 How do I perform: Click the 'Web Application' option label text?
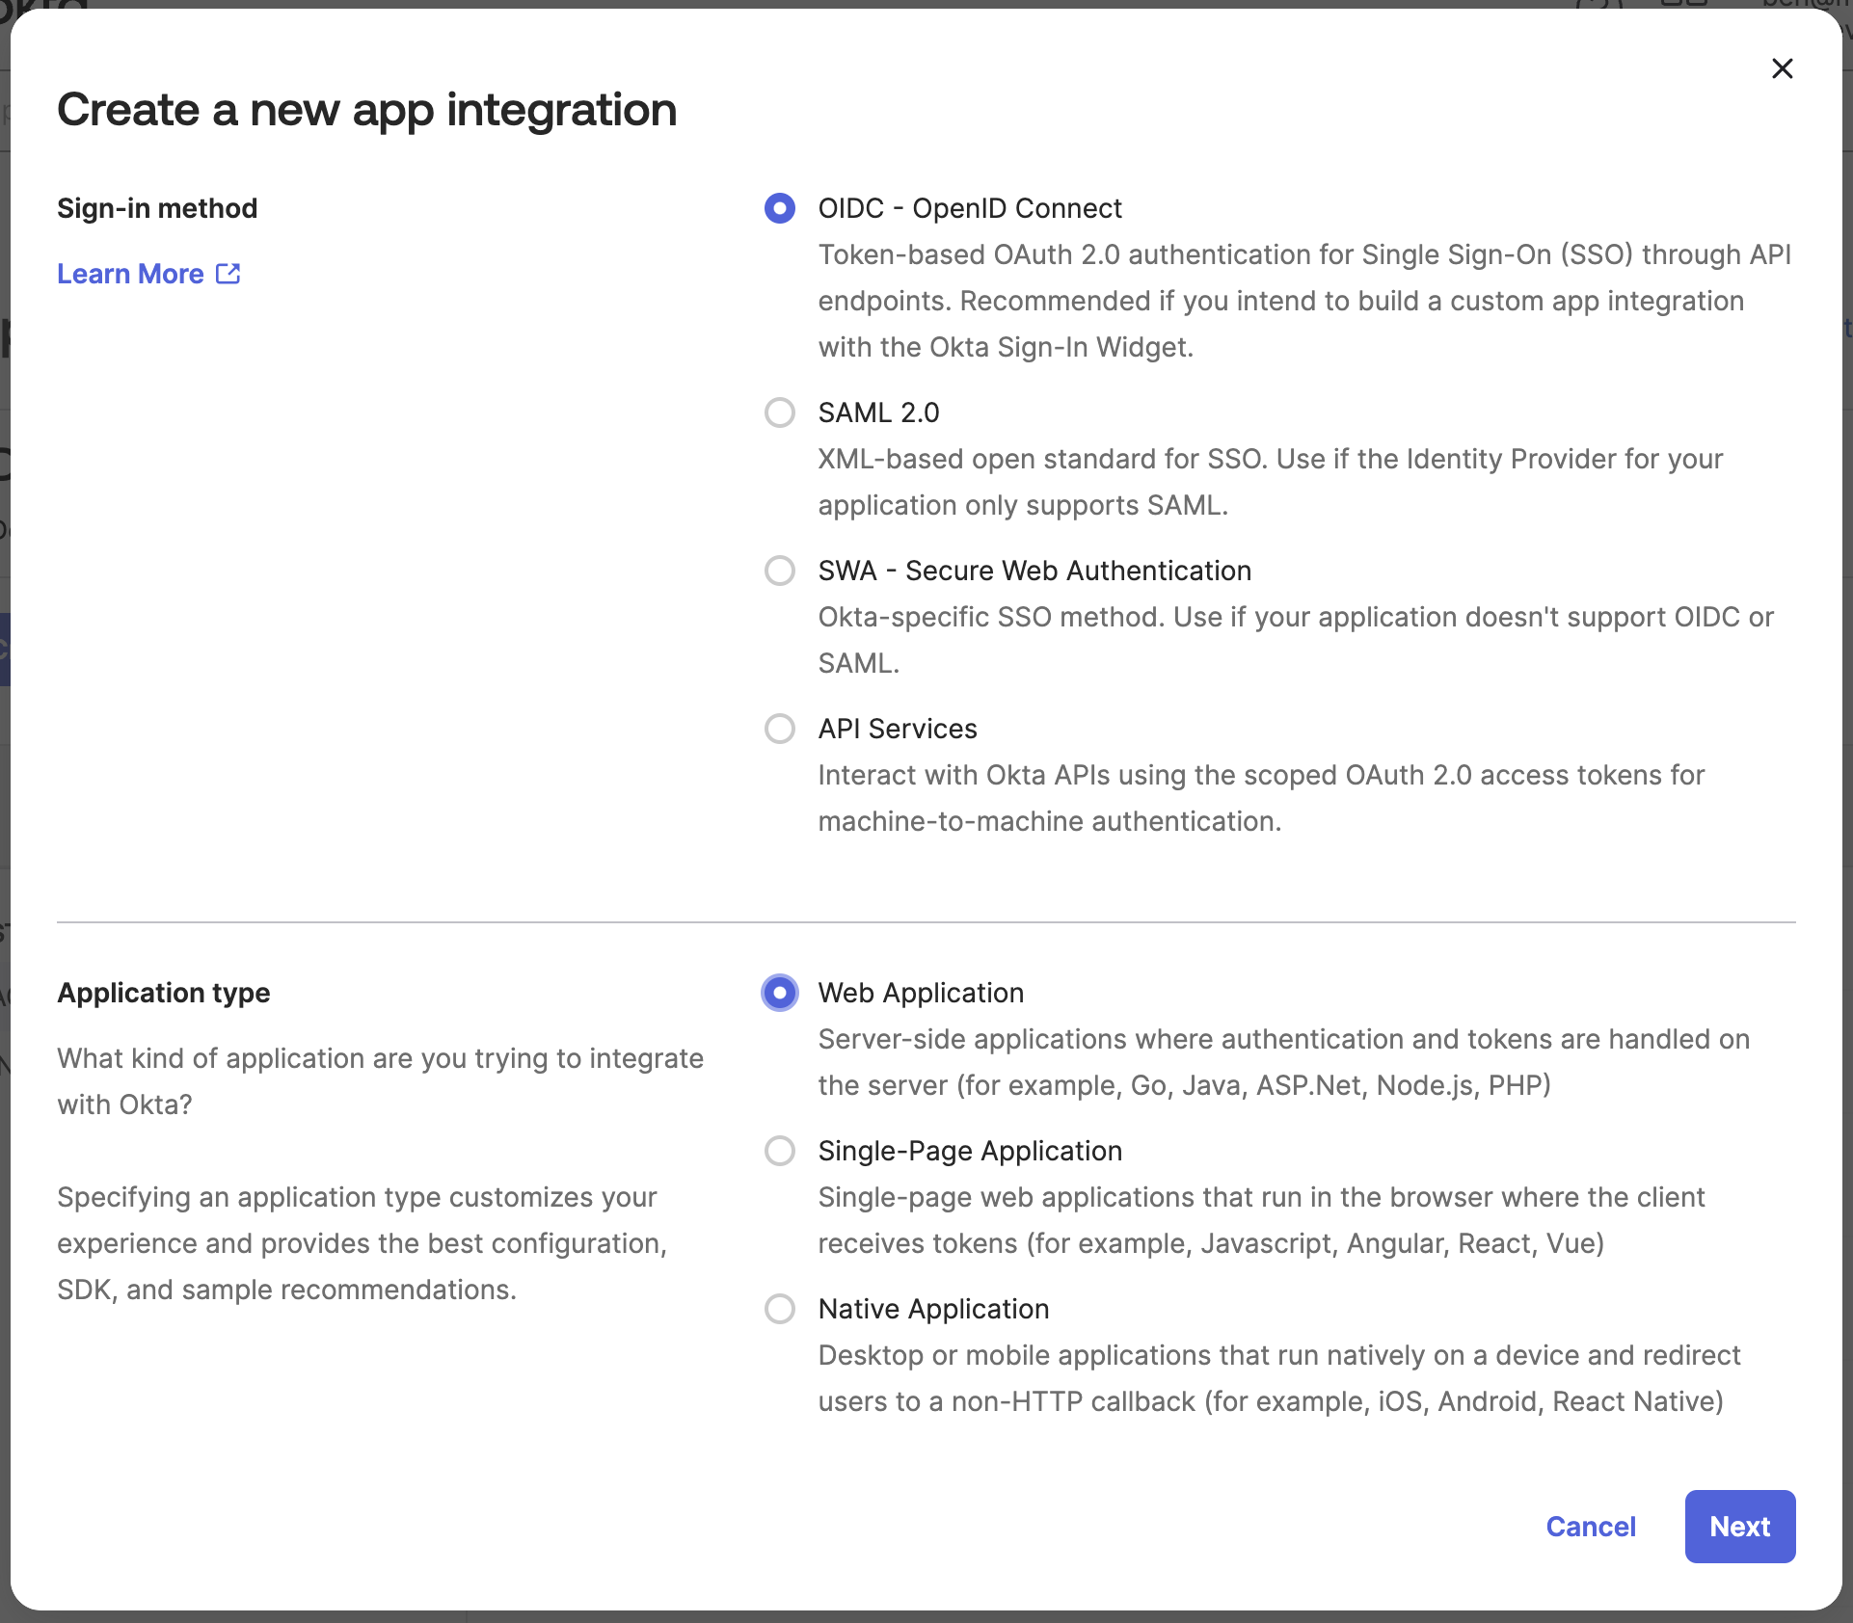point(920,993)
